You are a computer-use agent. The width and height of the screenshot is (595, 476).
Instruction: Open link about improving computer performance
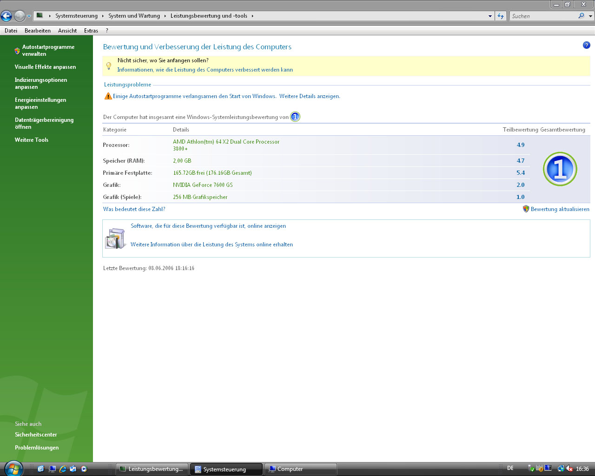[x=205, y=70]
